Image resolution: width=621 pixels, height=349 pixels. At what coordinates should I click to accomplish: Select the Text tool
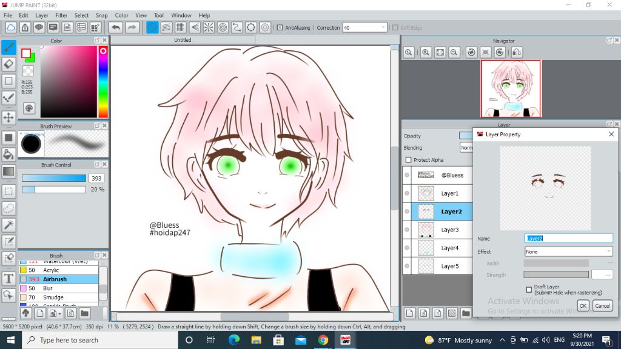tap(8, 279)
